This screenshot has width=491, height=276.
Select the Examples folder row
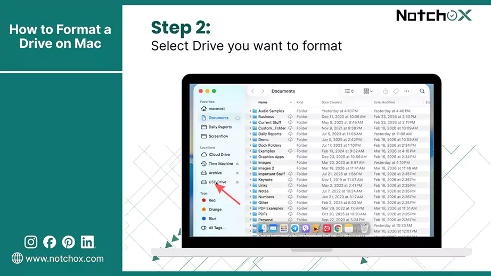(x=339, y=151)
